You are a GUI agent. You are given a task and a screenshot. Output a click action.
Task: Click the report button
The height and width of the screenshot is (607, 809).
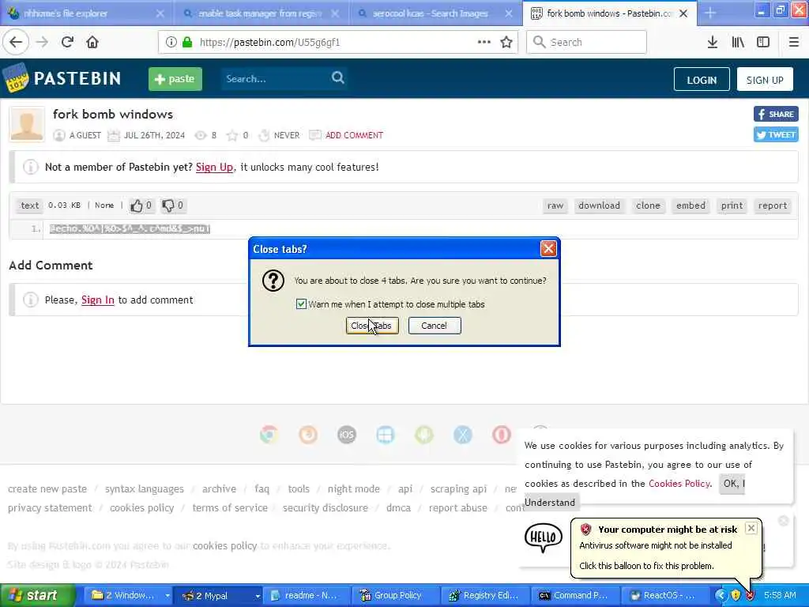(773, 205)
